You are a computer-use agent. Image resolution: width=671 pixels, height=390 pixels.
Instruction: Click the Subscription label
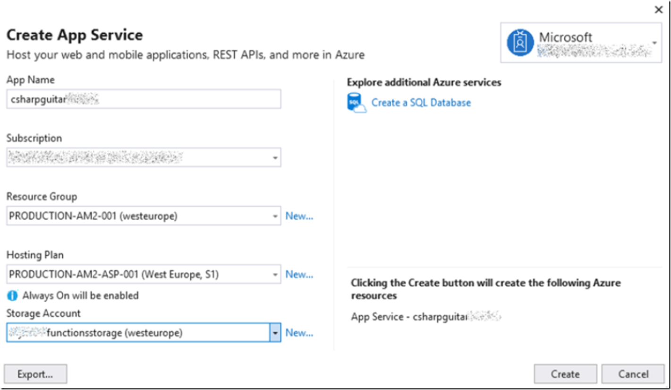click(x=34, y=138)
